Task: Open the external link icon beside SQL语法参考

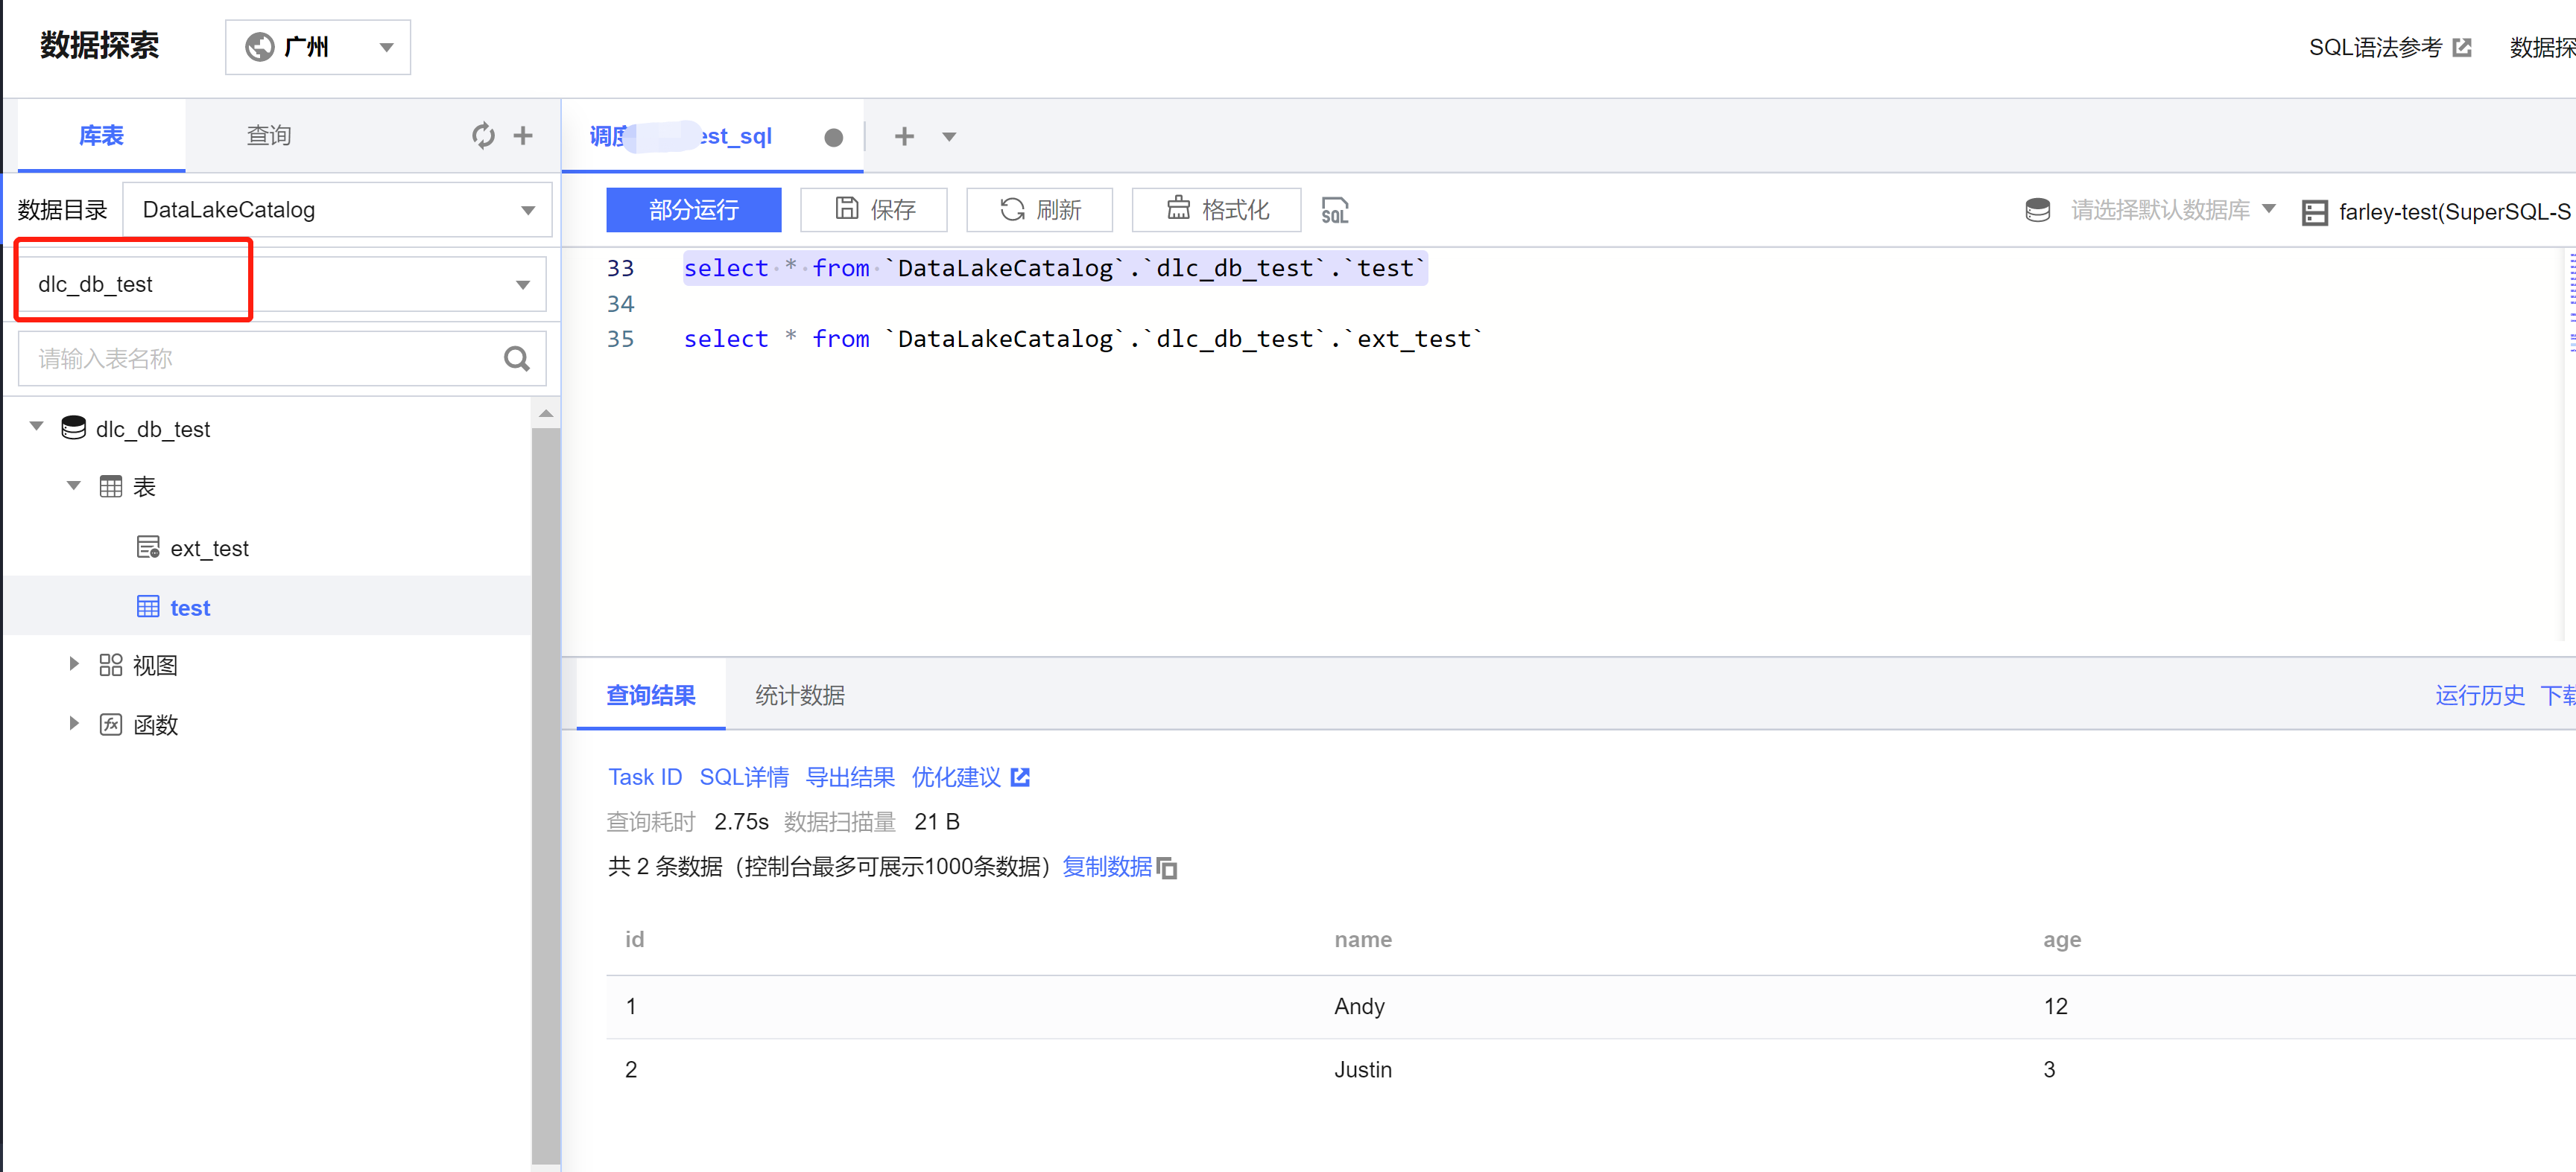Action: click(x=2462, y=47)
